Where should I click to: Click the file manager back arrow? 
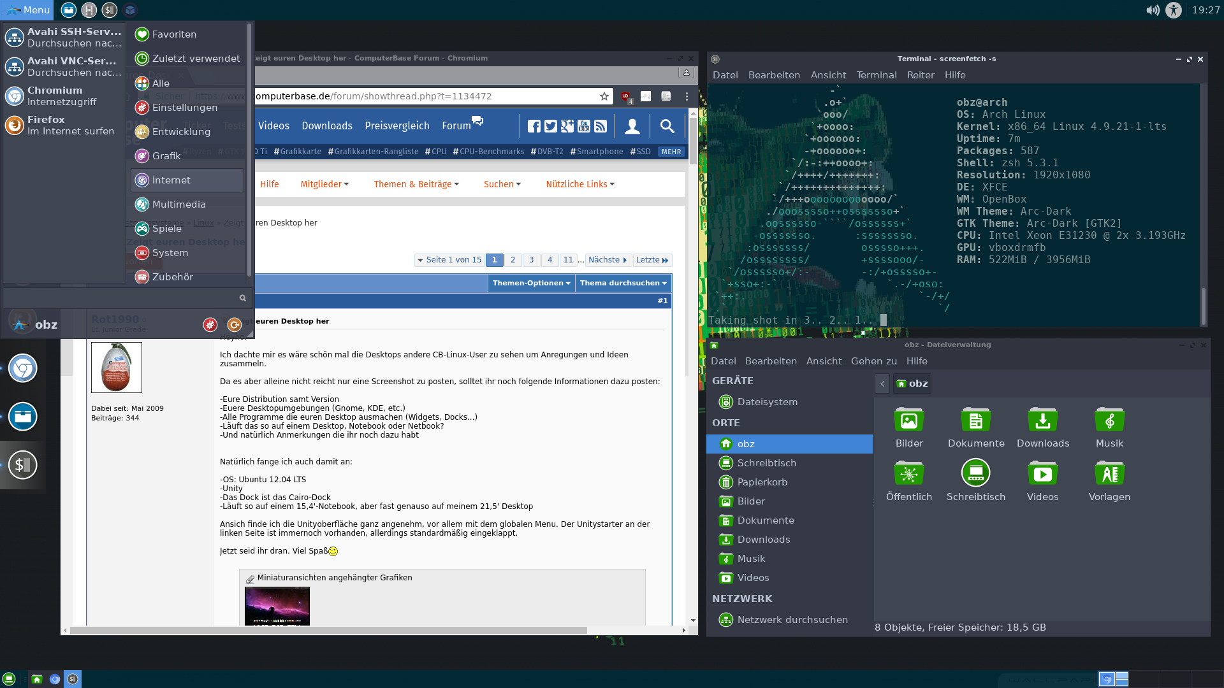882,383
